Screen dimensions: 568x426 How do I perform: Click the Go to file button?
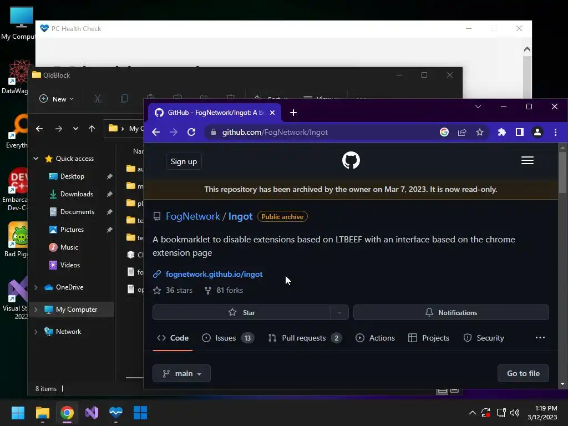click(523, 373)
